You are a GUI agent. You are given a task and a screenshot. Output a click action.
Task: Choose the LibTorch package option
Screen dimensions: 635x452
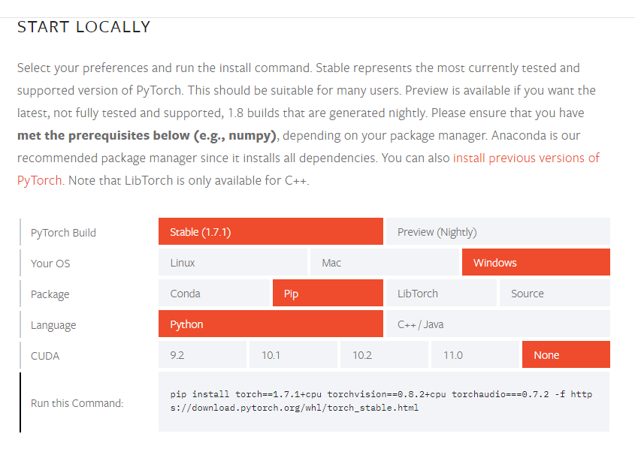pyautogui.click(x=441, y=293)
